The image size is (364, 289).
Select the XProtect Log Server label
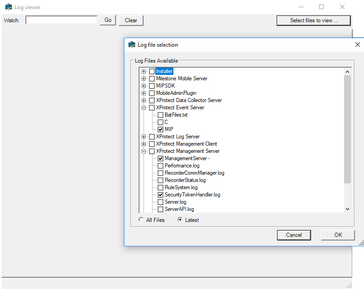pos(178,137)
